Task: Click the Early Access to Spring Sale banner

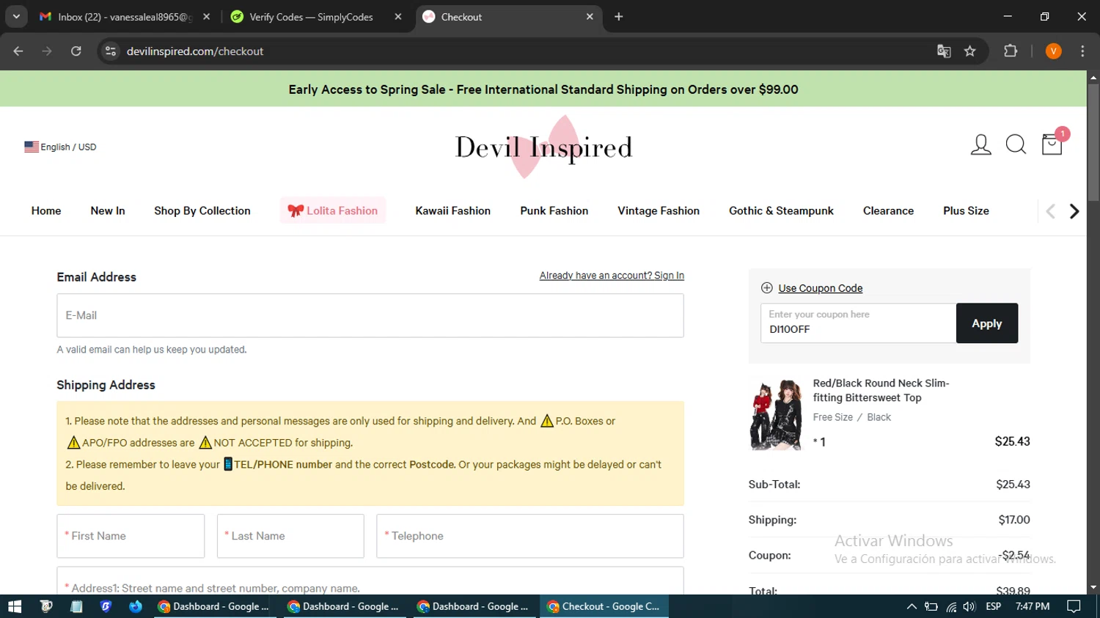Action: [x=543, y=89]
